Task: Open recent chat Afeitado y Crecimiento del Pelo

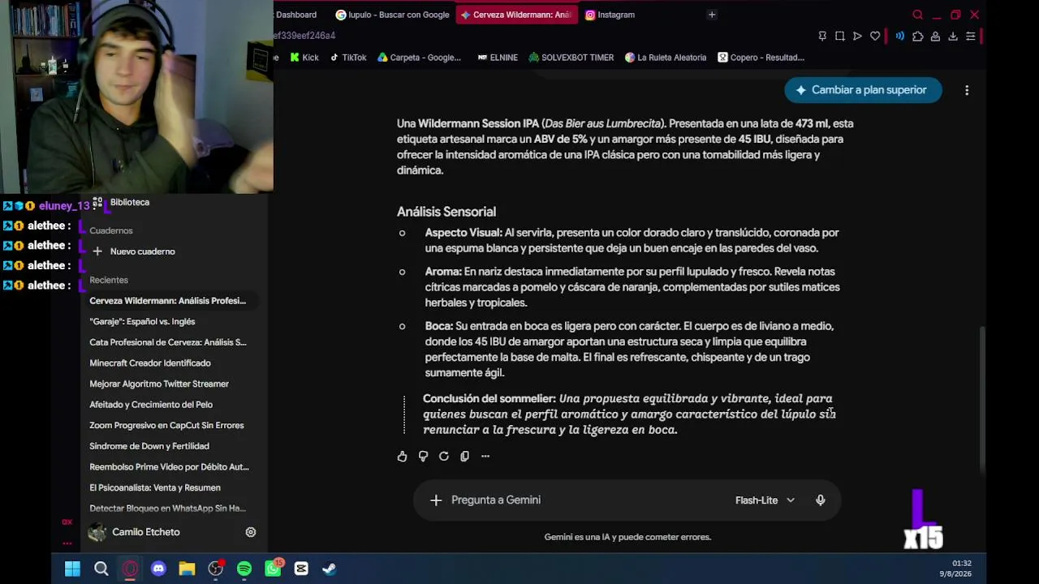Action: [x=151, y=405]
